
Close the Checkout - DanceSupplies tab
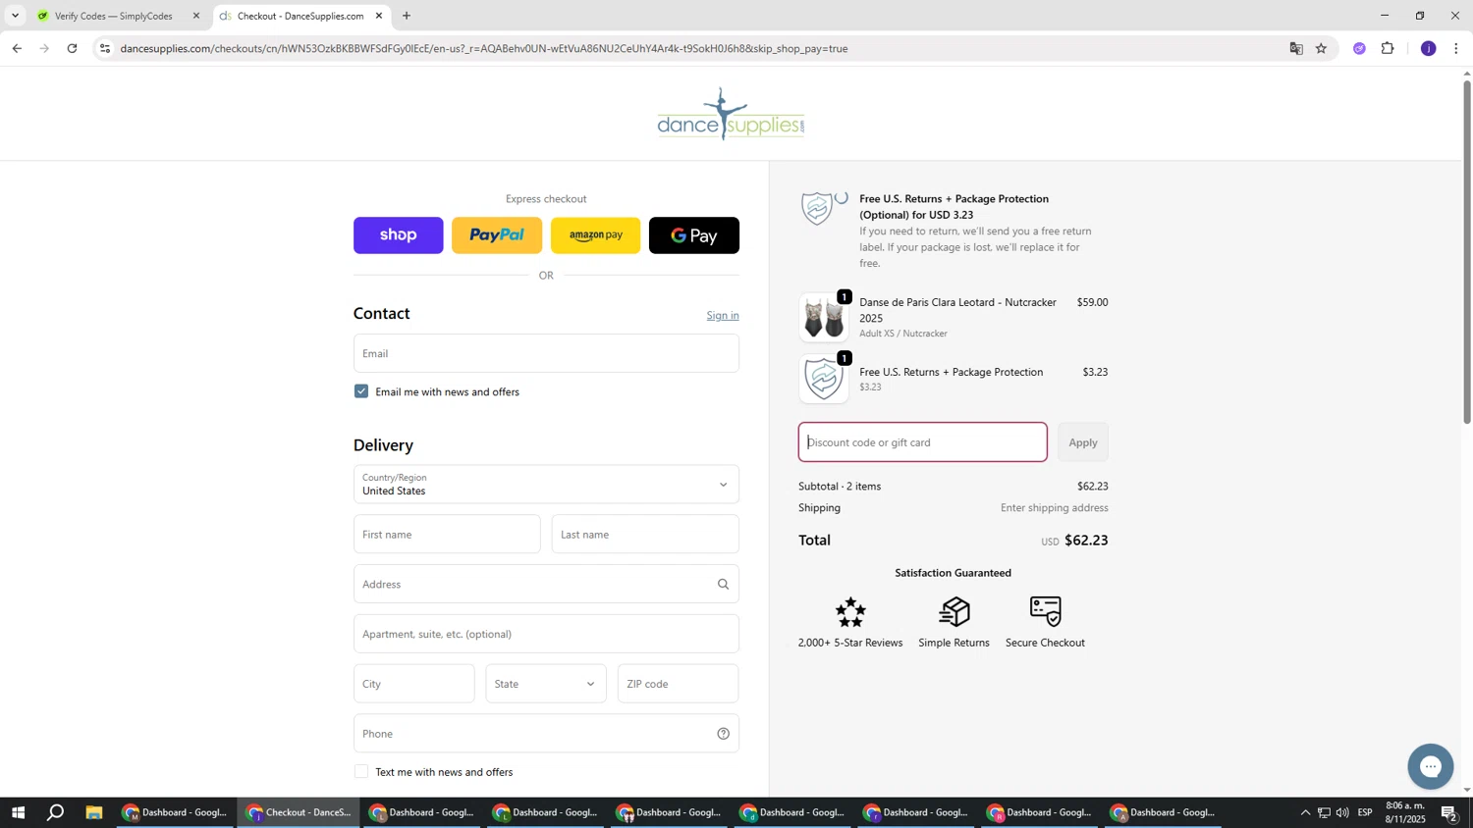(x=379, y=16)
